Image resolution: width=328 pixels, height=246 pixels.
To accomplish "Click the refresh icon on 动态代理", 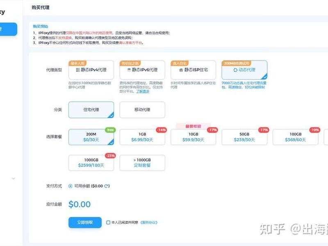I will (x=235, y=70).
